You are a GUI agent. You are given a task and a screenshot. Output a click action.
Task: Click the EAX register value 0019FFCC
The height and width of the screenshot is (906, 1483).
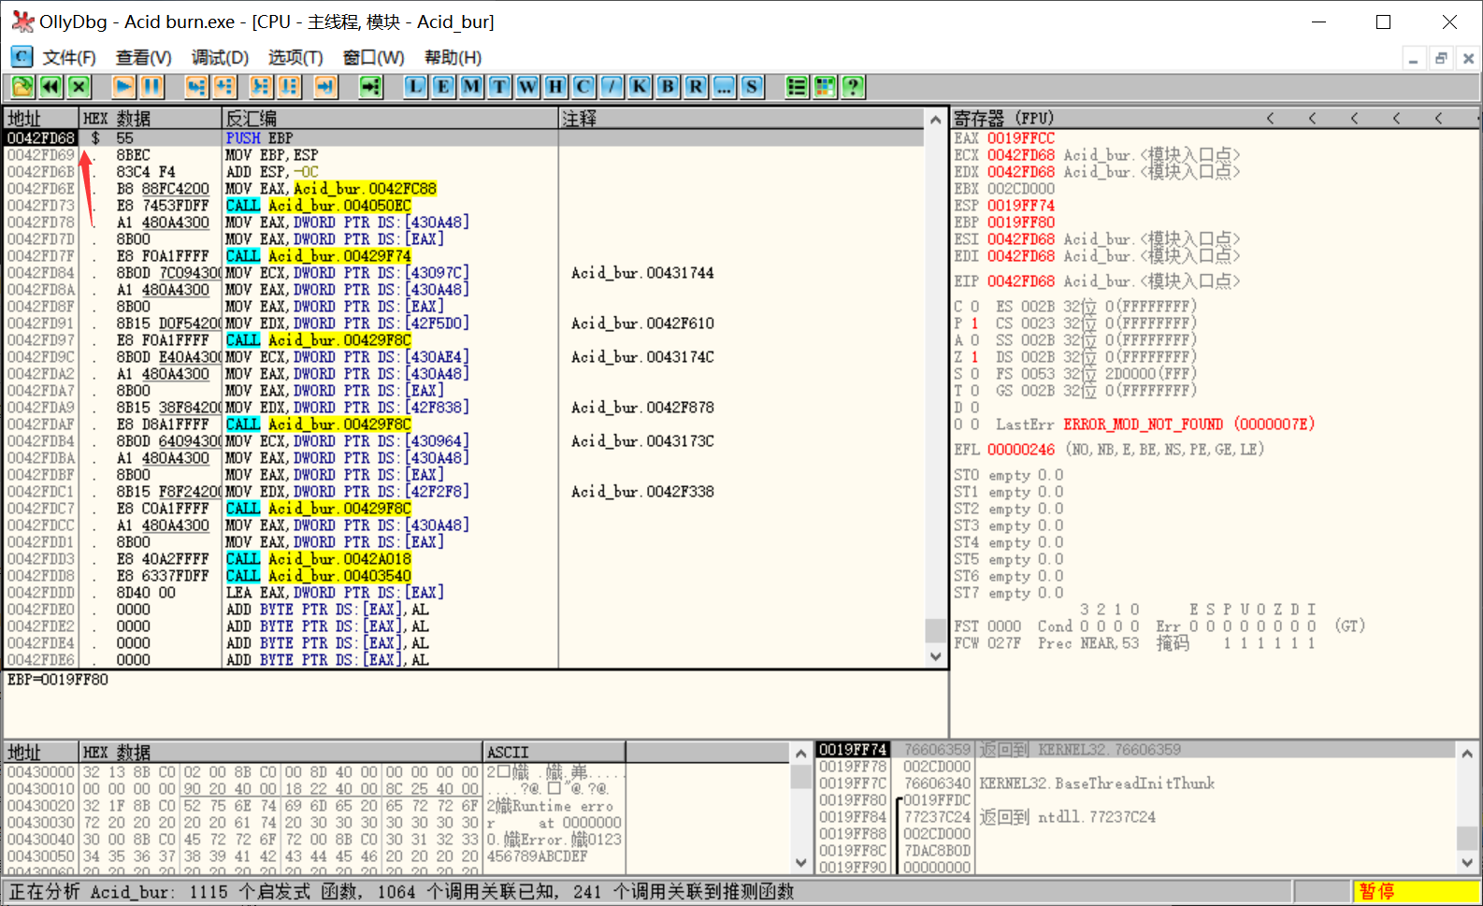click(x=1021, y=138)
